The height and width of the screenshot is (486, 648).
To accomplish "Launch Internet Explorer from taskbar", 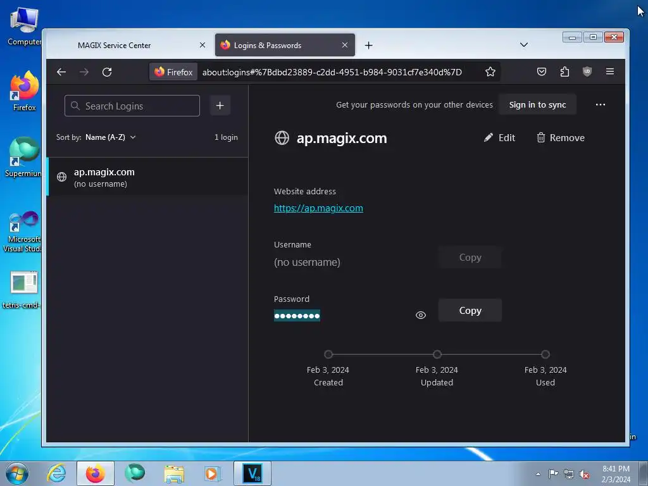I will point(56,473).
